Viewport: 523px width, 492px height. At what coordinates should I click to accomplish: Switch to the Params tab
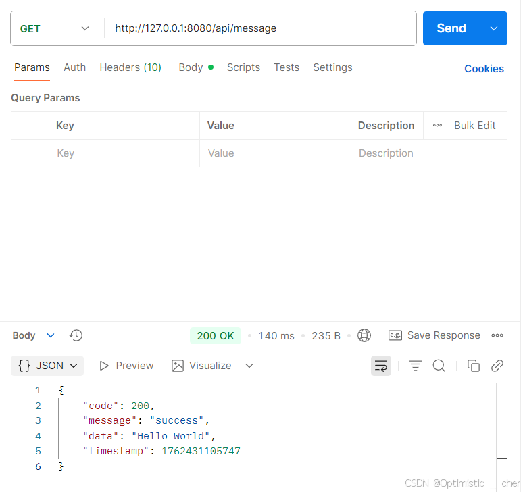(x=32, y=67)
